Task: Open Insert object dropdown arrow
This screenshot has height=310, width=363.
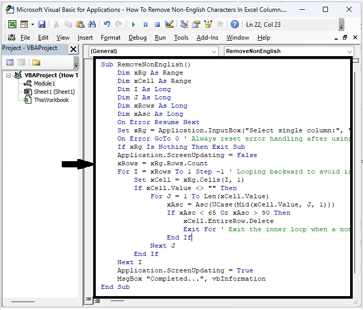Action: point(32,24)
